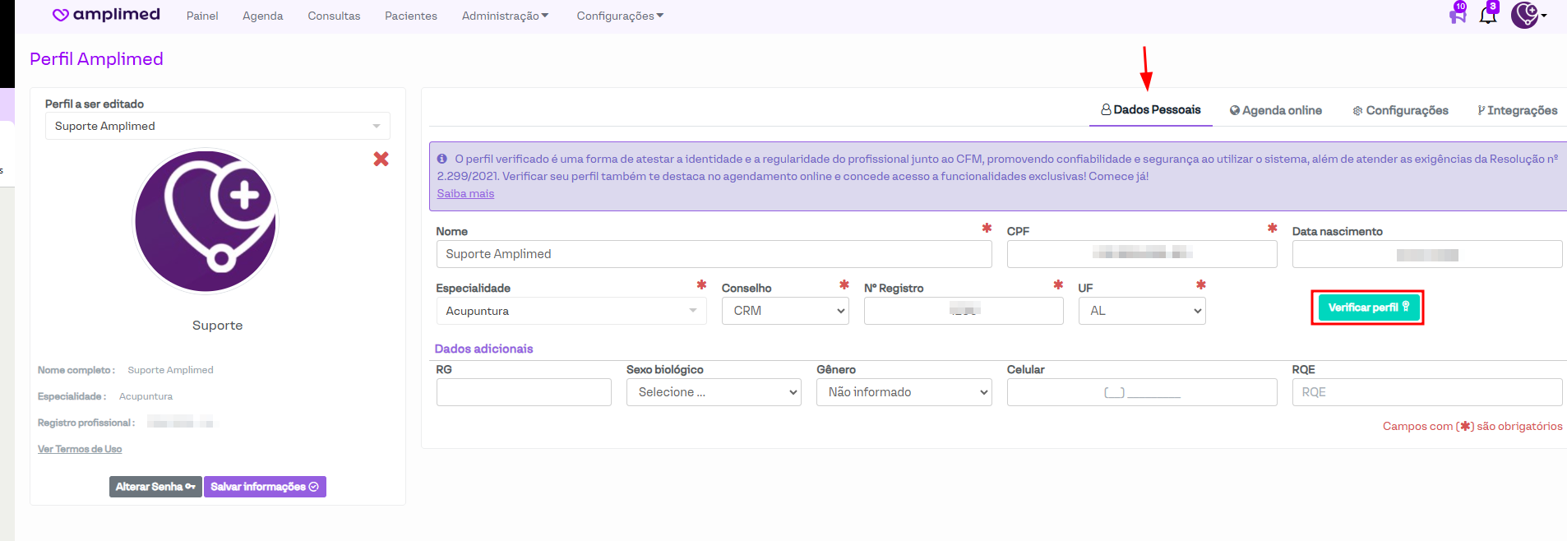1567x541 pixels.
Task: Open the Conselho CRM dropdown
Action: (x=784, y=311)
